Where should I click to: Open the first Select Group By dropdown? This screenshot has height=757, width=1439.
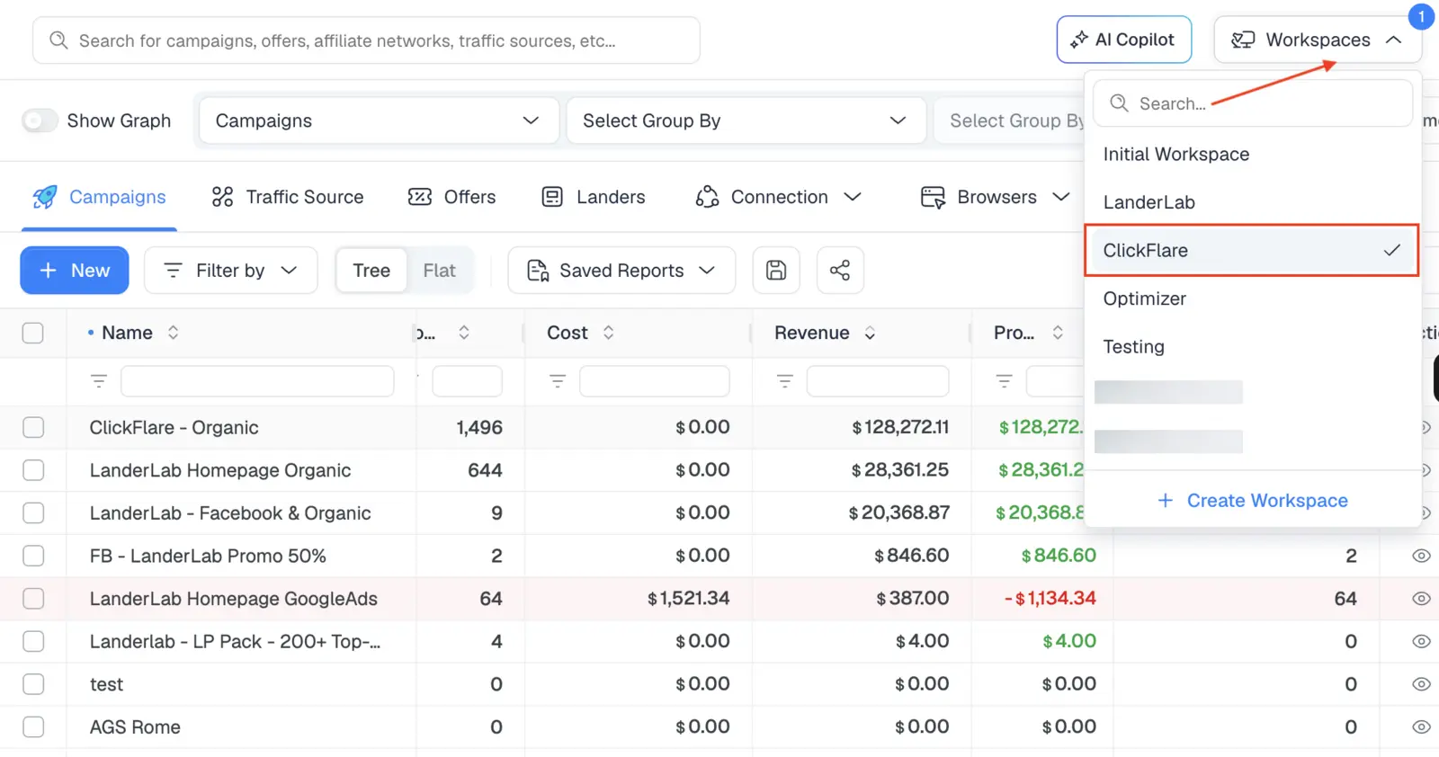(x=746, y=120)
